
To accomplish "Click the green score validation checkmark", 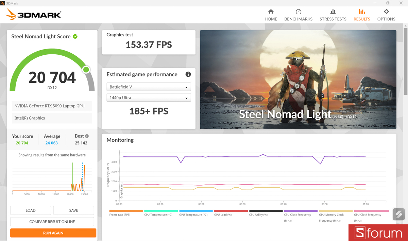I will pyautogui.click(x=75, y=36).
